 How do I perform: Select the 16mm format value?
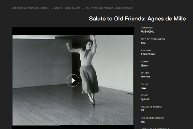pyautogui.click(x=144, y=65)
